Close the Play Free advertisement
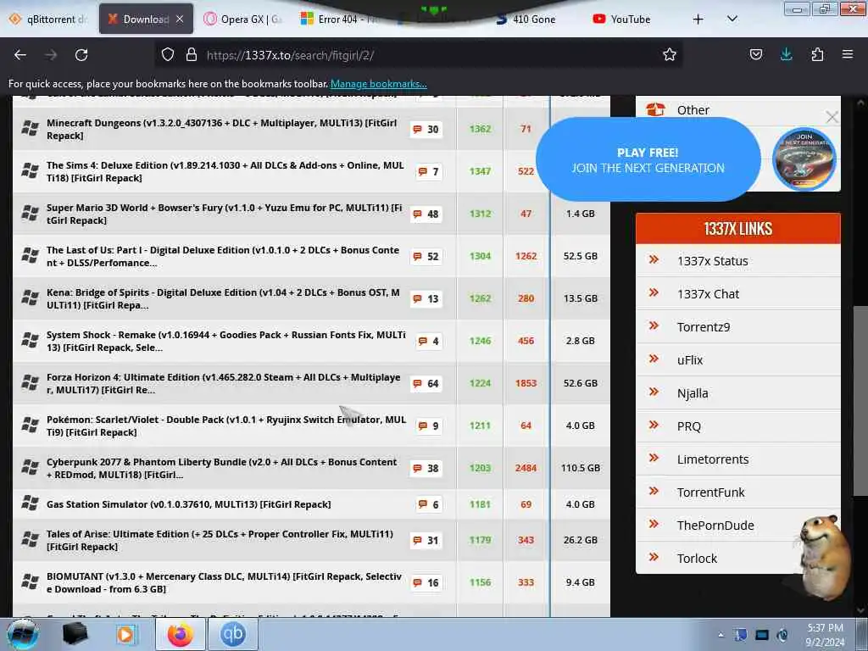Screen dimensions: 868x651 pyautogui.click(x=832, y=117)
